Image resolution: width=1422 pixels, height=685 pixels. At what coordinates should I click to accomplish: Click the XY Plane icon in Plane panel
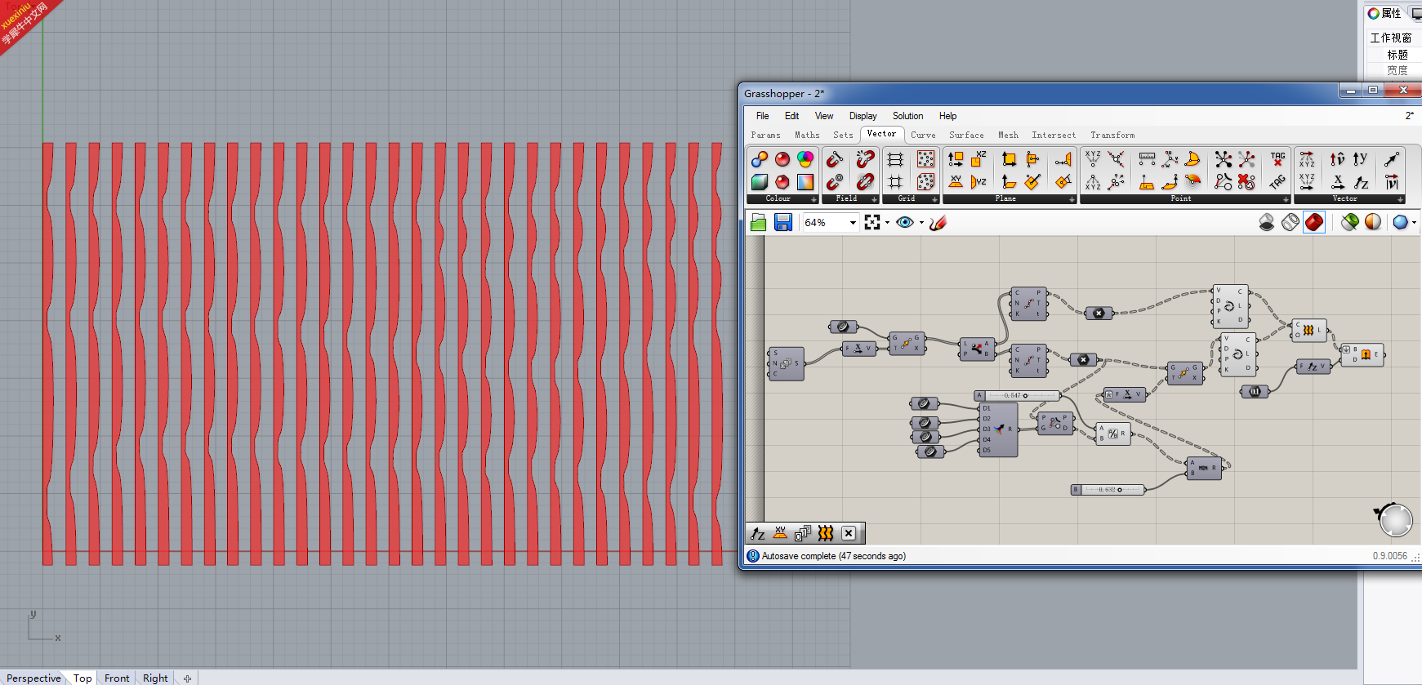pos(955,181)
